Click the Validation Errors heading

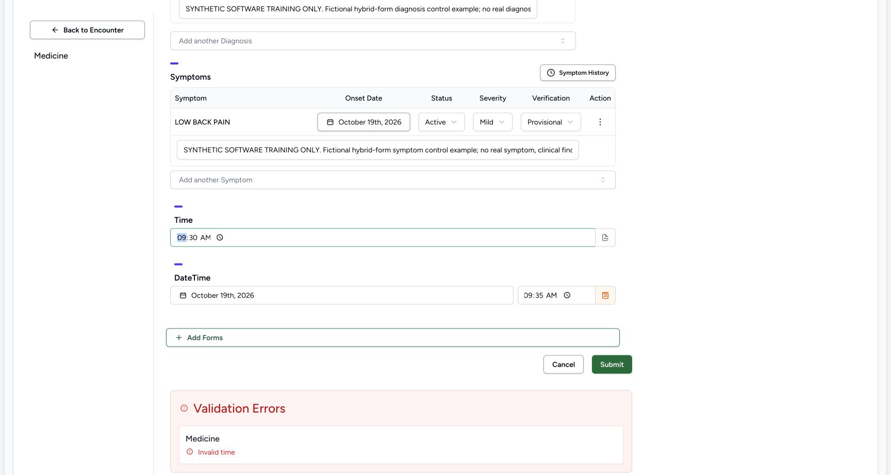coord(239,408)
